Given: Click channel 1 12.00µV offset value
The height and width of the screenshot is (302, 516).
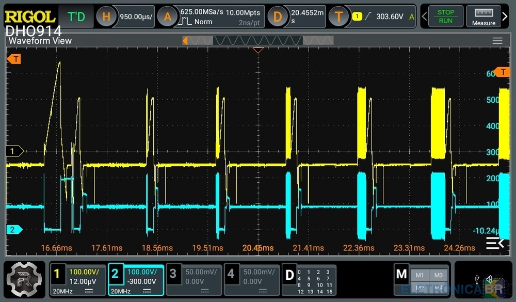Looking at the screenshot, I should (x=83, y=281).
